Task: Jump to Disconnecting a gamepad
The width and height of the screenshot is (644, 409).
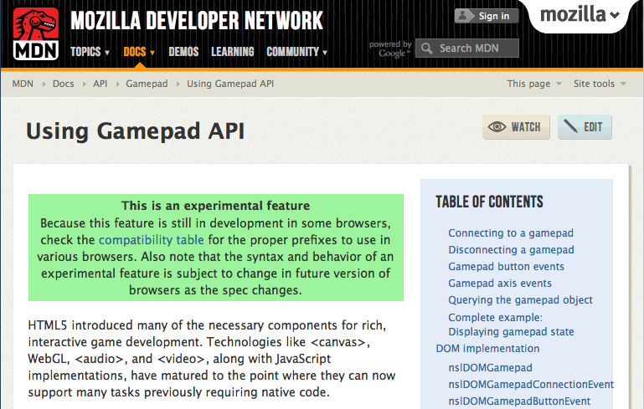Action: coord(511,250)
